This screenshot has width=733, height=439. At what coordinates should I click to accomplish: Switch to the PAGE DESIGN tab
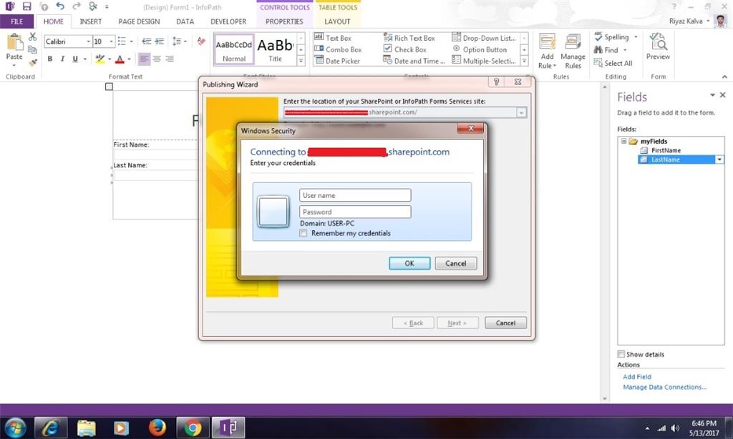[139, 21]
